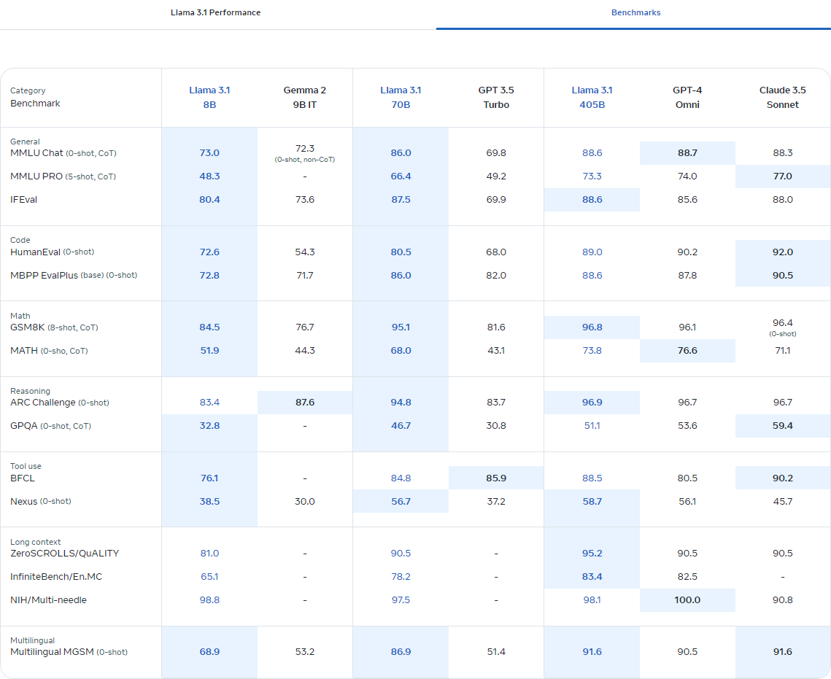
Task: Click the 66.4 MMLU PRO score for Llama 70B
Action: (401, 176)
